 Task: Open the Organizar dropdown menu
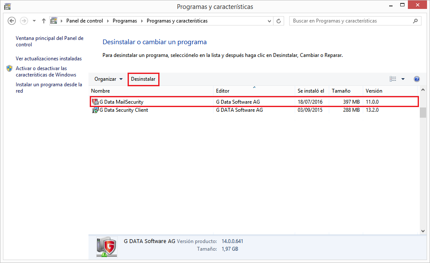coord(108,79)
